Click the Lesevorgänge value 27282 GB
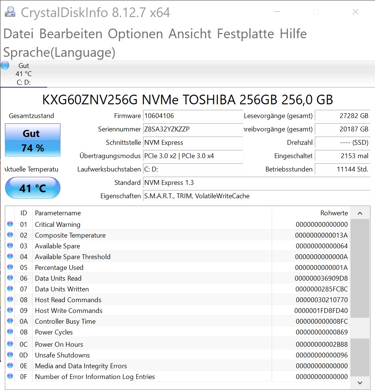This screenshot has height=392, width=375. tap(342, 116)
